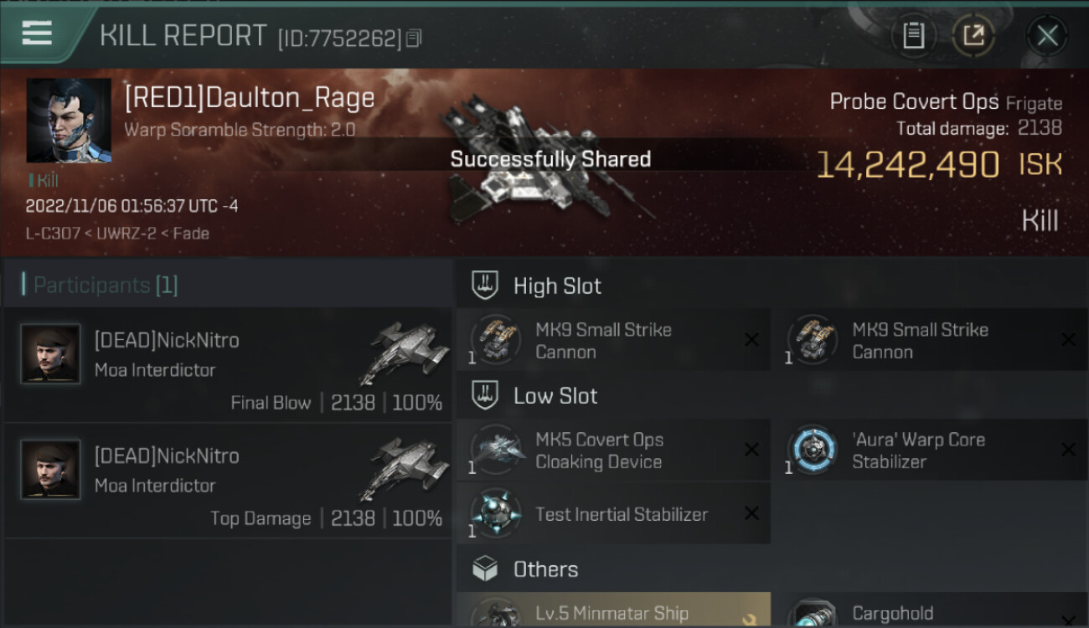The image size is (1089, 628).
Task: Click the High Slot section header
Action: tap(557, 286)
